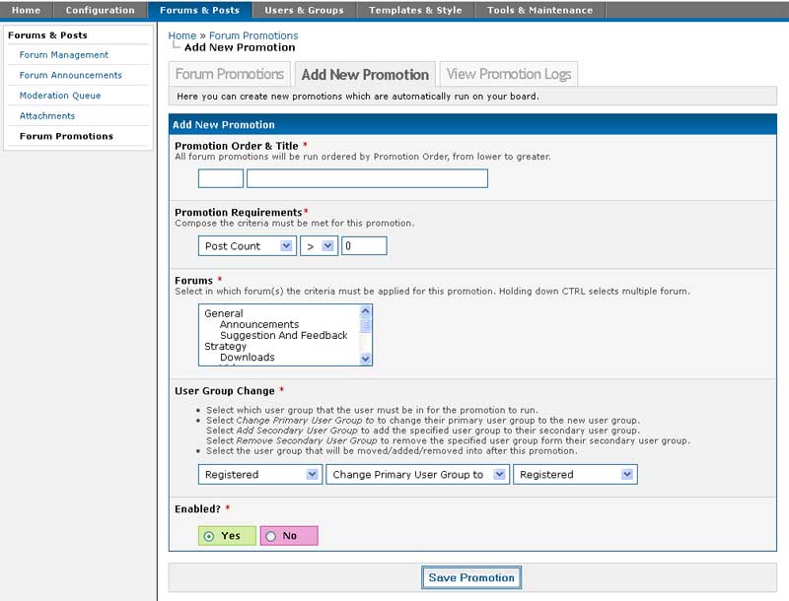This screenshot has height=601, width=789.
Task: Select the No radio button
Action: tap(271, 536)
